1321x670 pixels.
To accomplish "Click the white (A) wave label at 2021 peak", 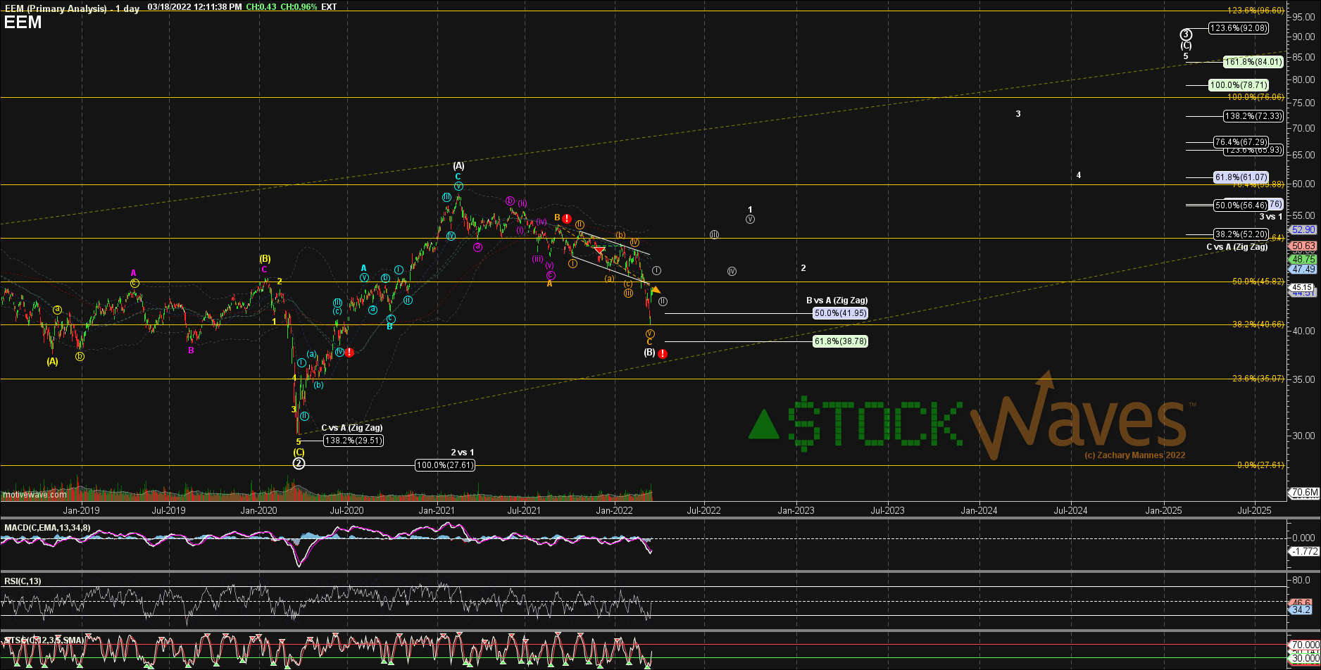I will pyautogui.click(x=458, y=166).
